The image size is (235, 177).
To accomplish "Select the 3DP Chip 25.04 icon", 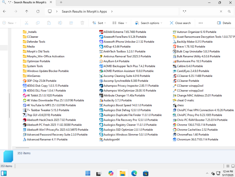I will point(25,81).
